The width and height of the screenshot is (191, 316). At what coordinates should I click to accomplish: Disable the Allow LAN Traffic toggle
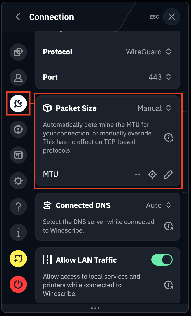(x=162, y=260)
